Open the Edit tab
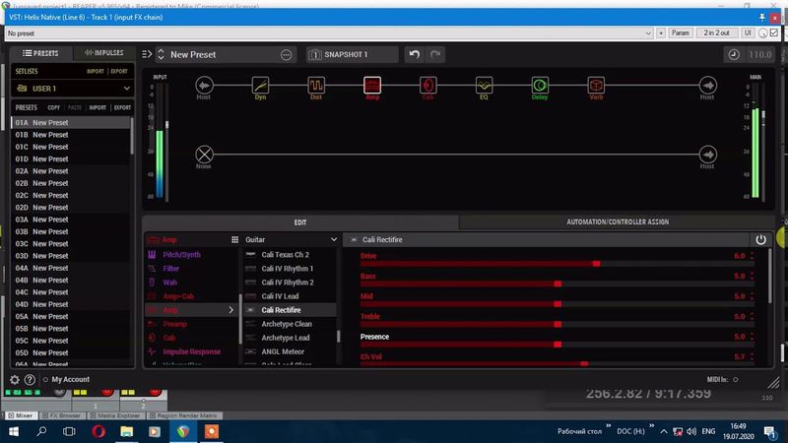Viewport: 788px width, 443px height. 300,222
